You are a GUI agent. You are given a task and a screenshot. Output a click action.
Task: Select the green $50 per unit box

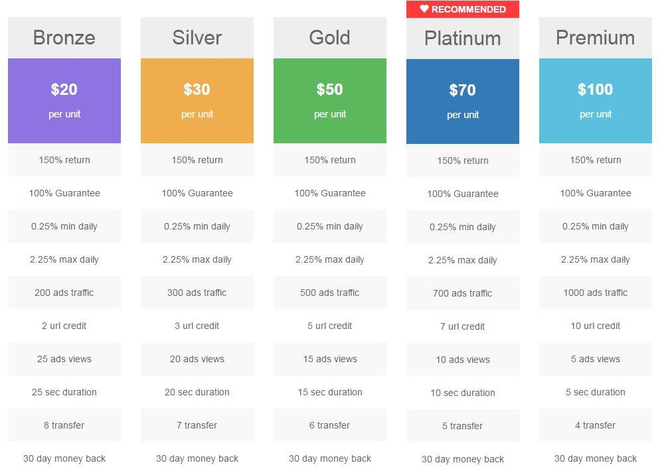(330, 101)
